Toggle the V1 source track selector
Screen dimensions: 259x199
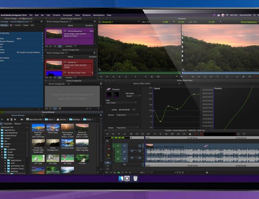click(x=118, y=146)
